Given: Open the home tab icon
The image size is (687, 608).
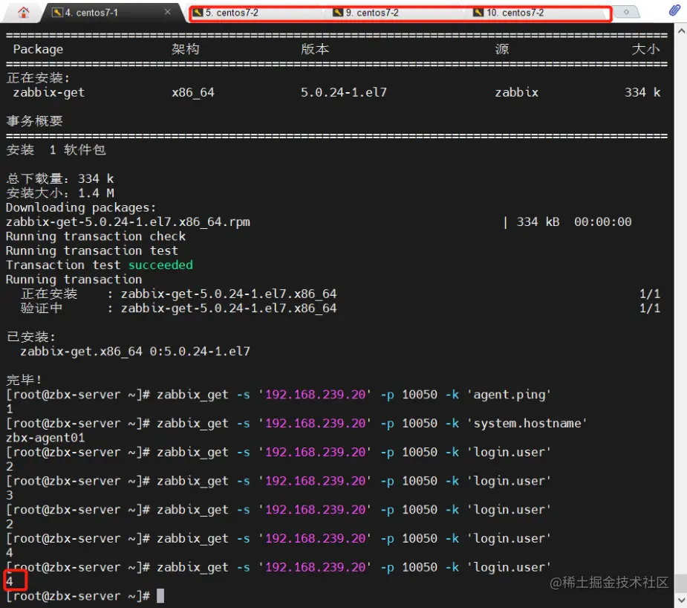Looking at the screenshot, I should tap(24, 13).
